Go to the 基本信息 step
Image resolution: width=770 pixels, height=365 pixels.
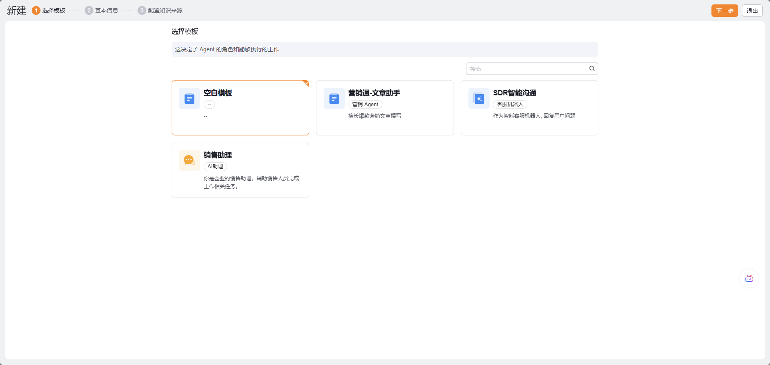click(x=107, y=10)
